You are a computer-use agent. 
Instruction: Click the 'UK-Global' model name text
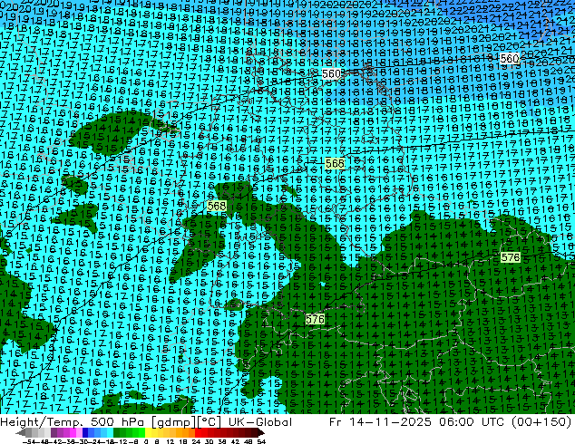click(x=260, y=422)
